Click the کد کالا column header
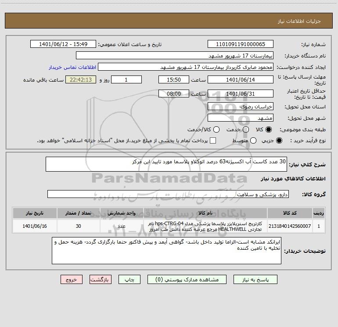338x327 pixels. pos(290,213)
